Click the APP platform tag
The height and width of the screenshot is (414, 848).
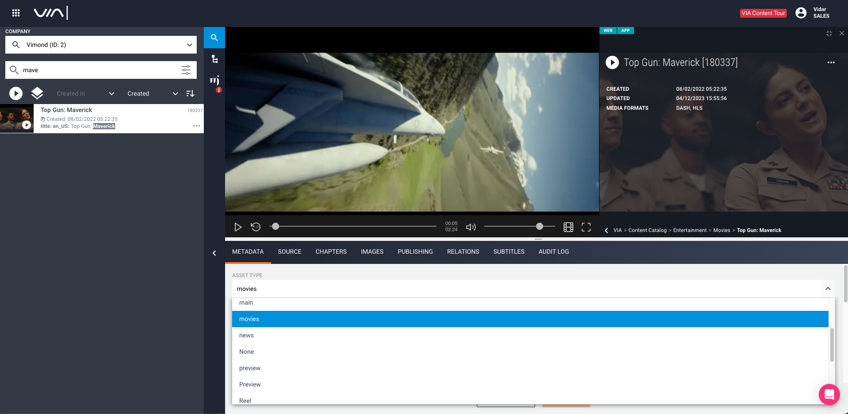626,31
